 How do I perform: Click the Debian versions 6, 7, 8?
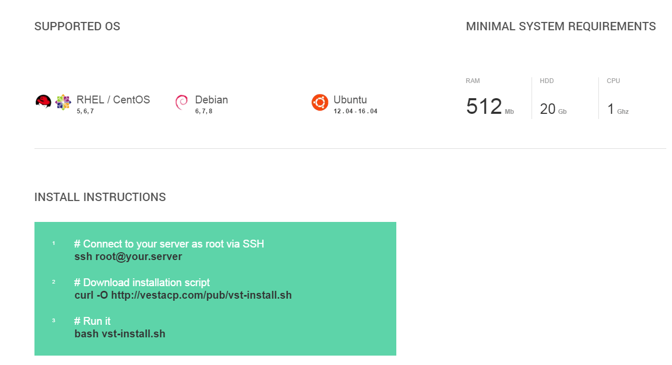tap(204, 111)
